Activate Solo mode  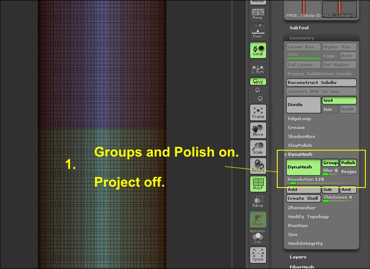click(x=257, y=238)
